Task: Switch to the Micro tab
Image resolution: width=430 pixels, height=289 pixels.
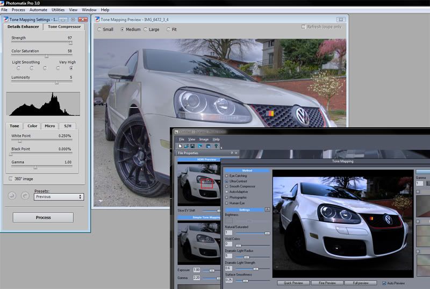Action: (x=49, y=126)
